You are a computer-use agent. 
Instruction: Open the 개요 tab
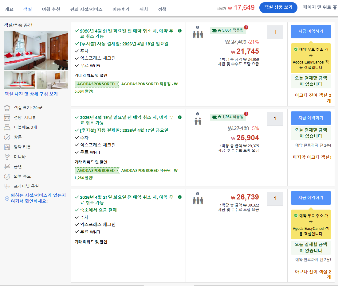[x=9, y=9]
